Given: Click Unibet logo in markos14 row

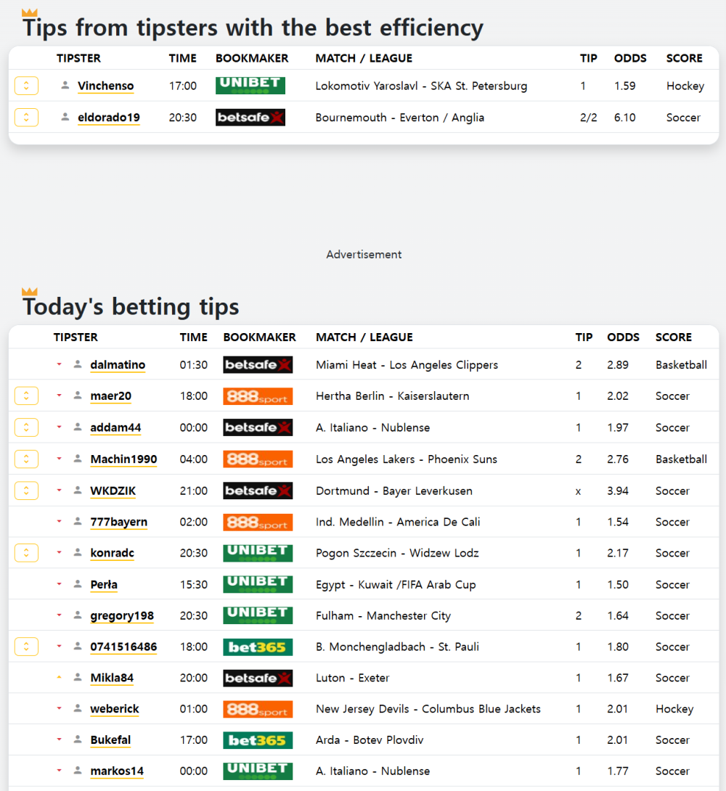Looking at the screenshot, I should (258, 771).
